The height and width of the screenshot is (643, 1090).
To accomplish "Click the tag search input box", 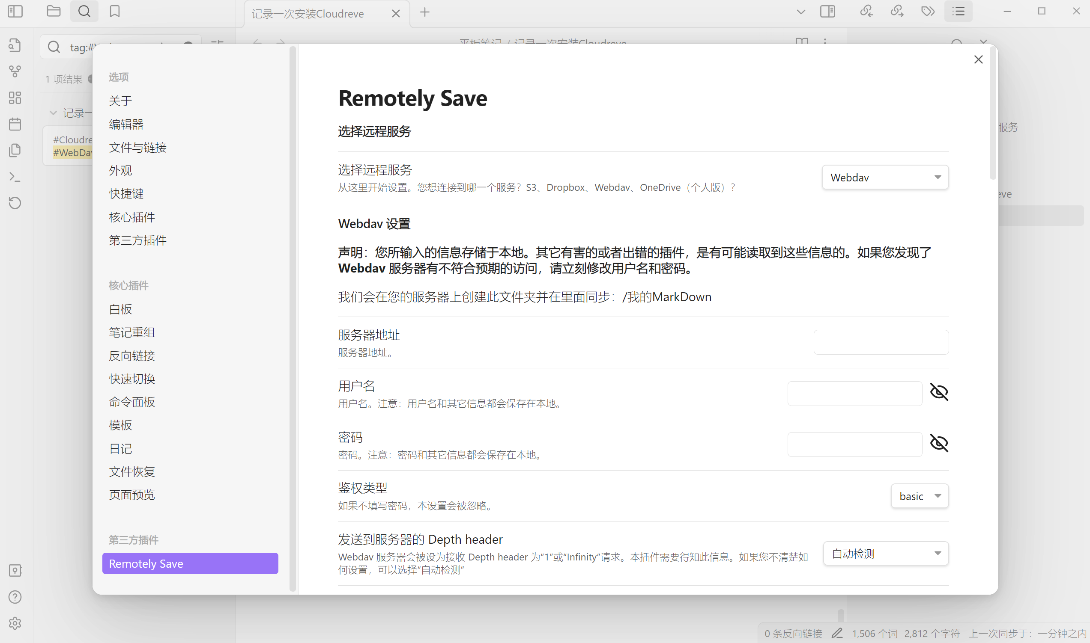I will point(121,47).
